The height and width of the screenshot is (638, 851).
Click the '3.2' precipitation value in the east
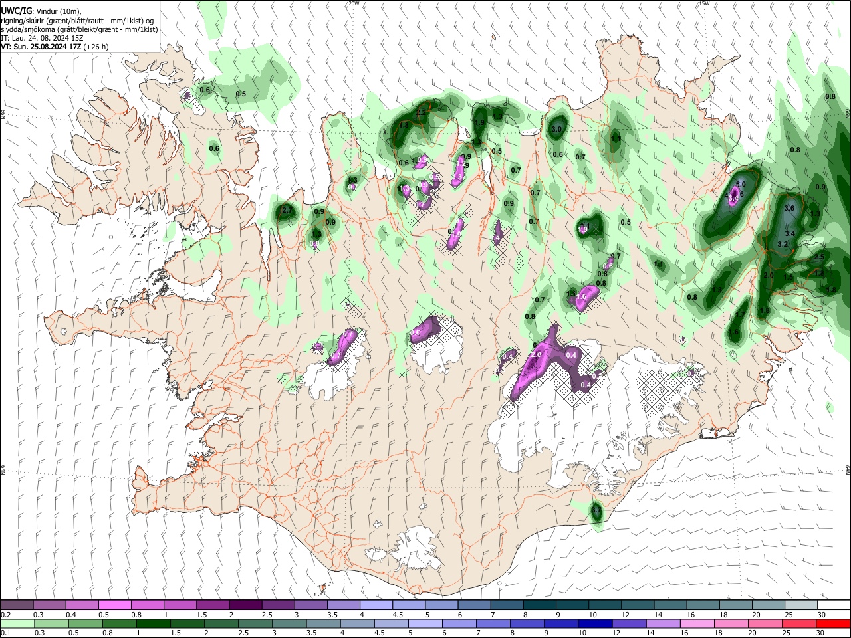click(783, 245)
